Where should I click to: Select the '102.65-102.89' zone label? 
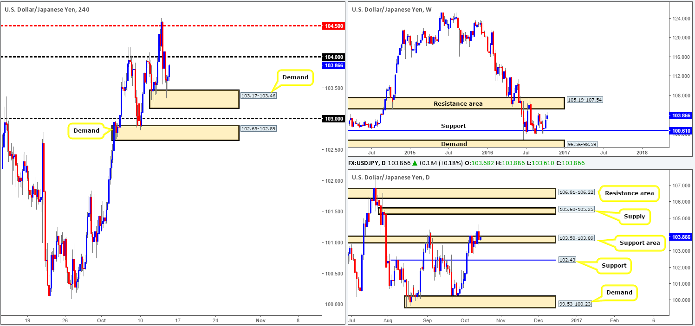tap(259, 128)
